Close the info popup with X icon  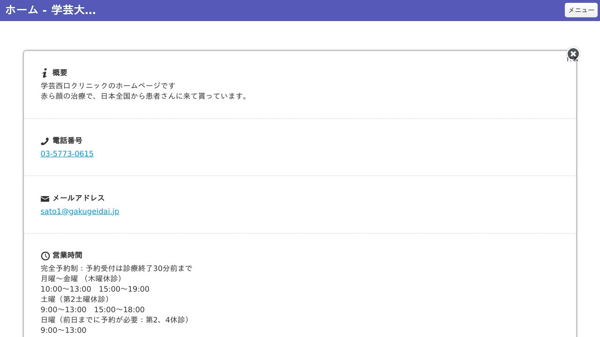pyautogui.click(x=573, y=54)
